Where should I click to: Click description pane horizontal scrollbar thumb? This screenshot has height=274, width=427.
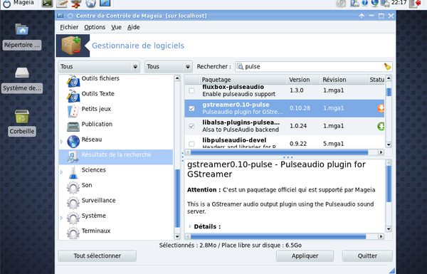tap(278, 237)
